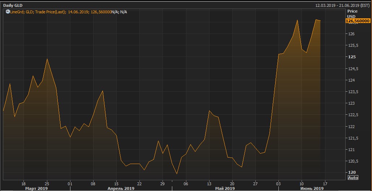This screenshot has width=372, height=191.
Task: Click the 08 date tick in April
Action: point(93,183)
